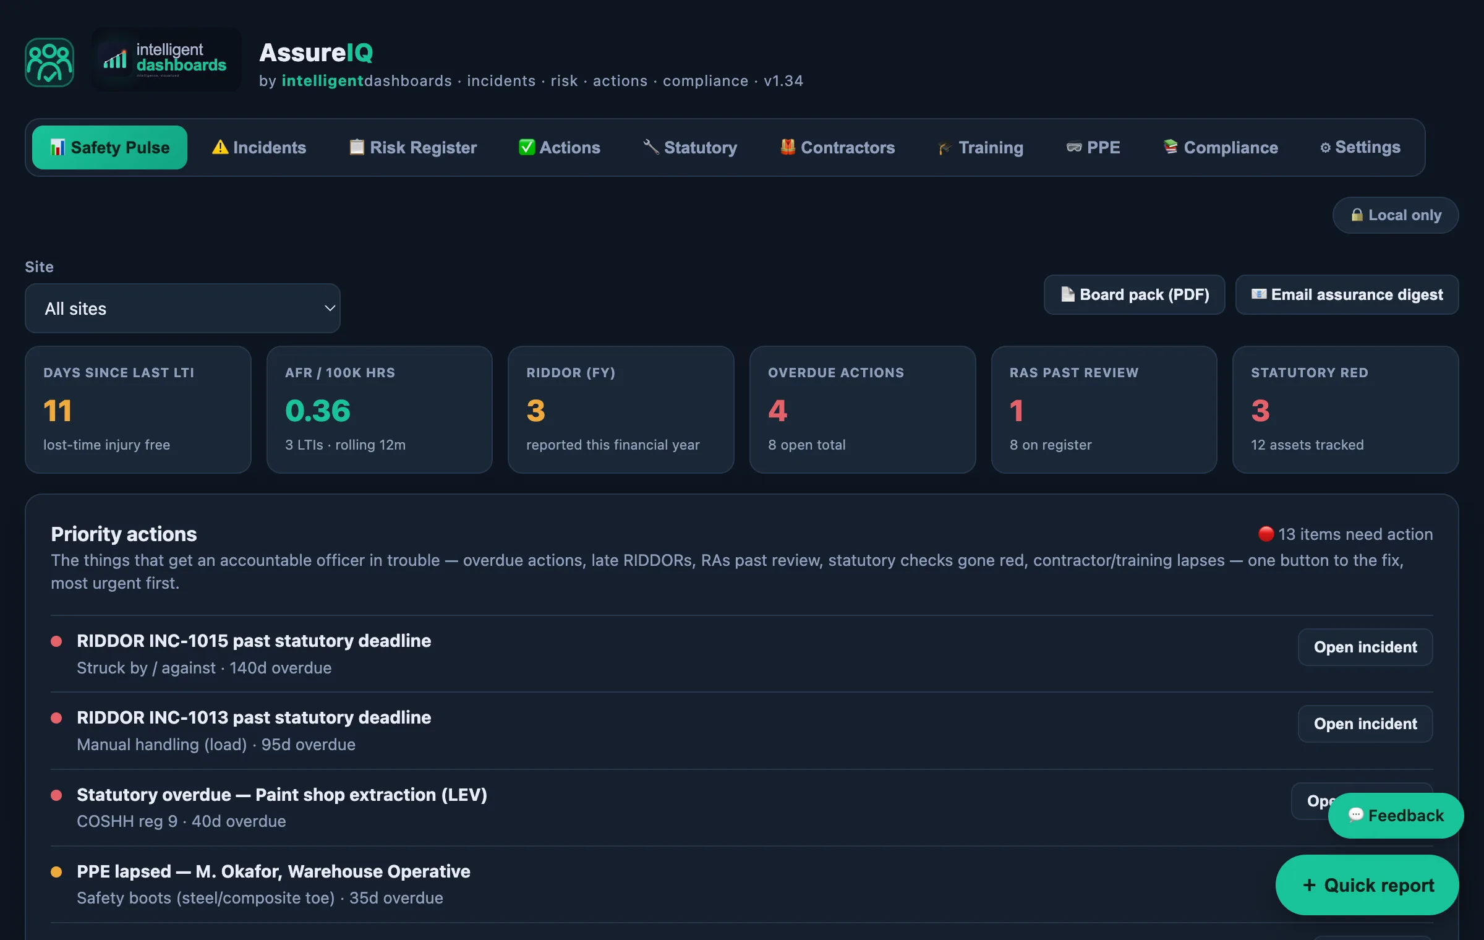Screen dimensions: 1484x940
Task: Click the gear icon on Settings
Action: pos(1326,147)
